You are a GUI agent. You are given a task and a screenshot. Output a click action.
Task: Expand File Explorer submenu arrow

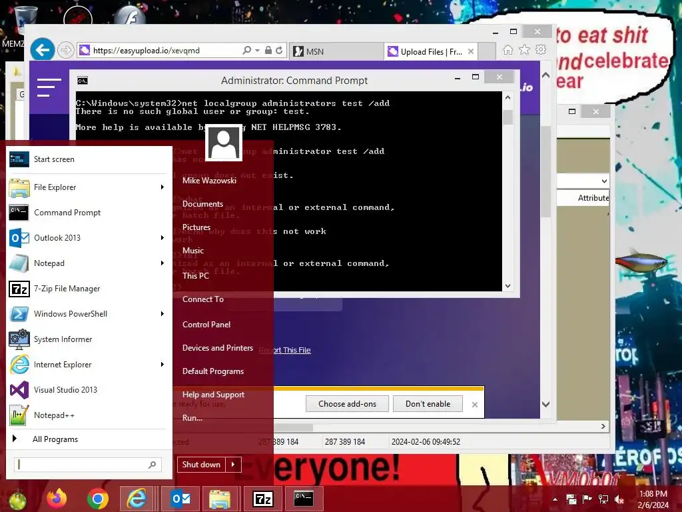163,187
